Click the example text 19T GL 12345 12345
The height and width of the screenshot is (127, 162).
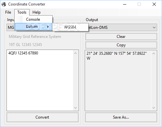coord(25,45)
